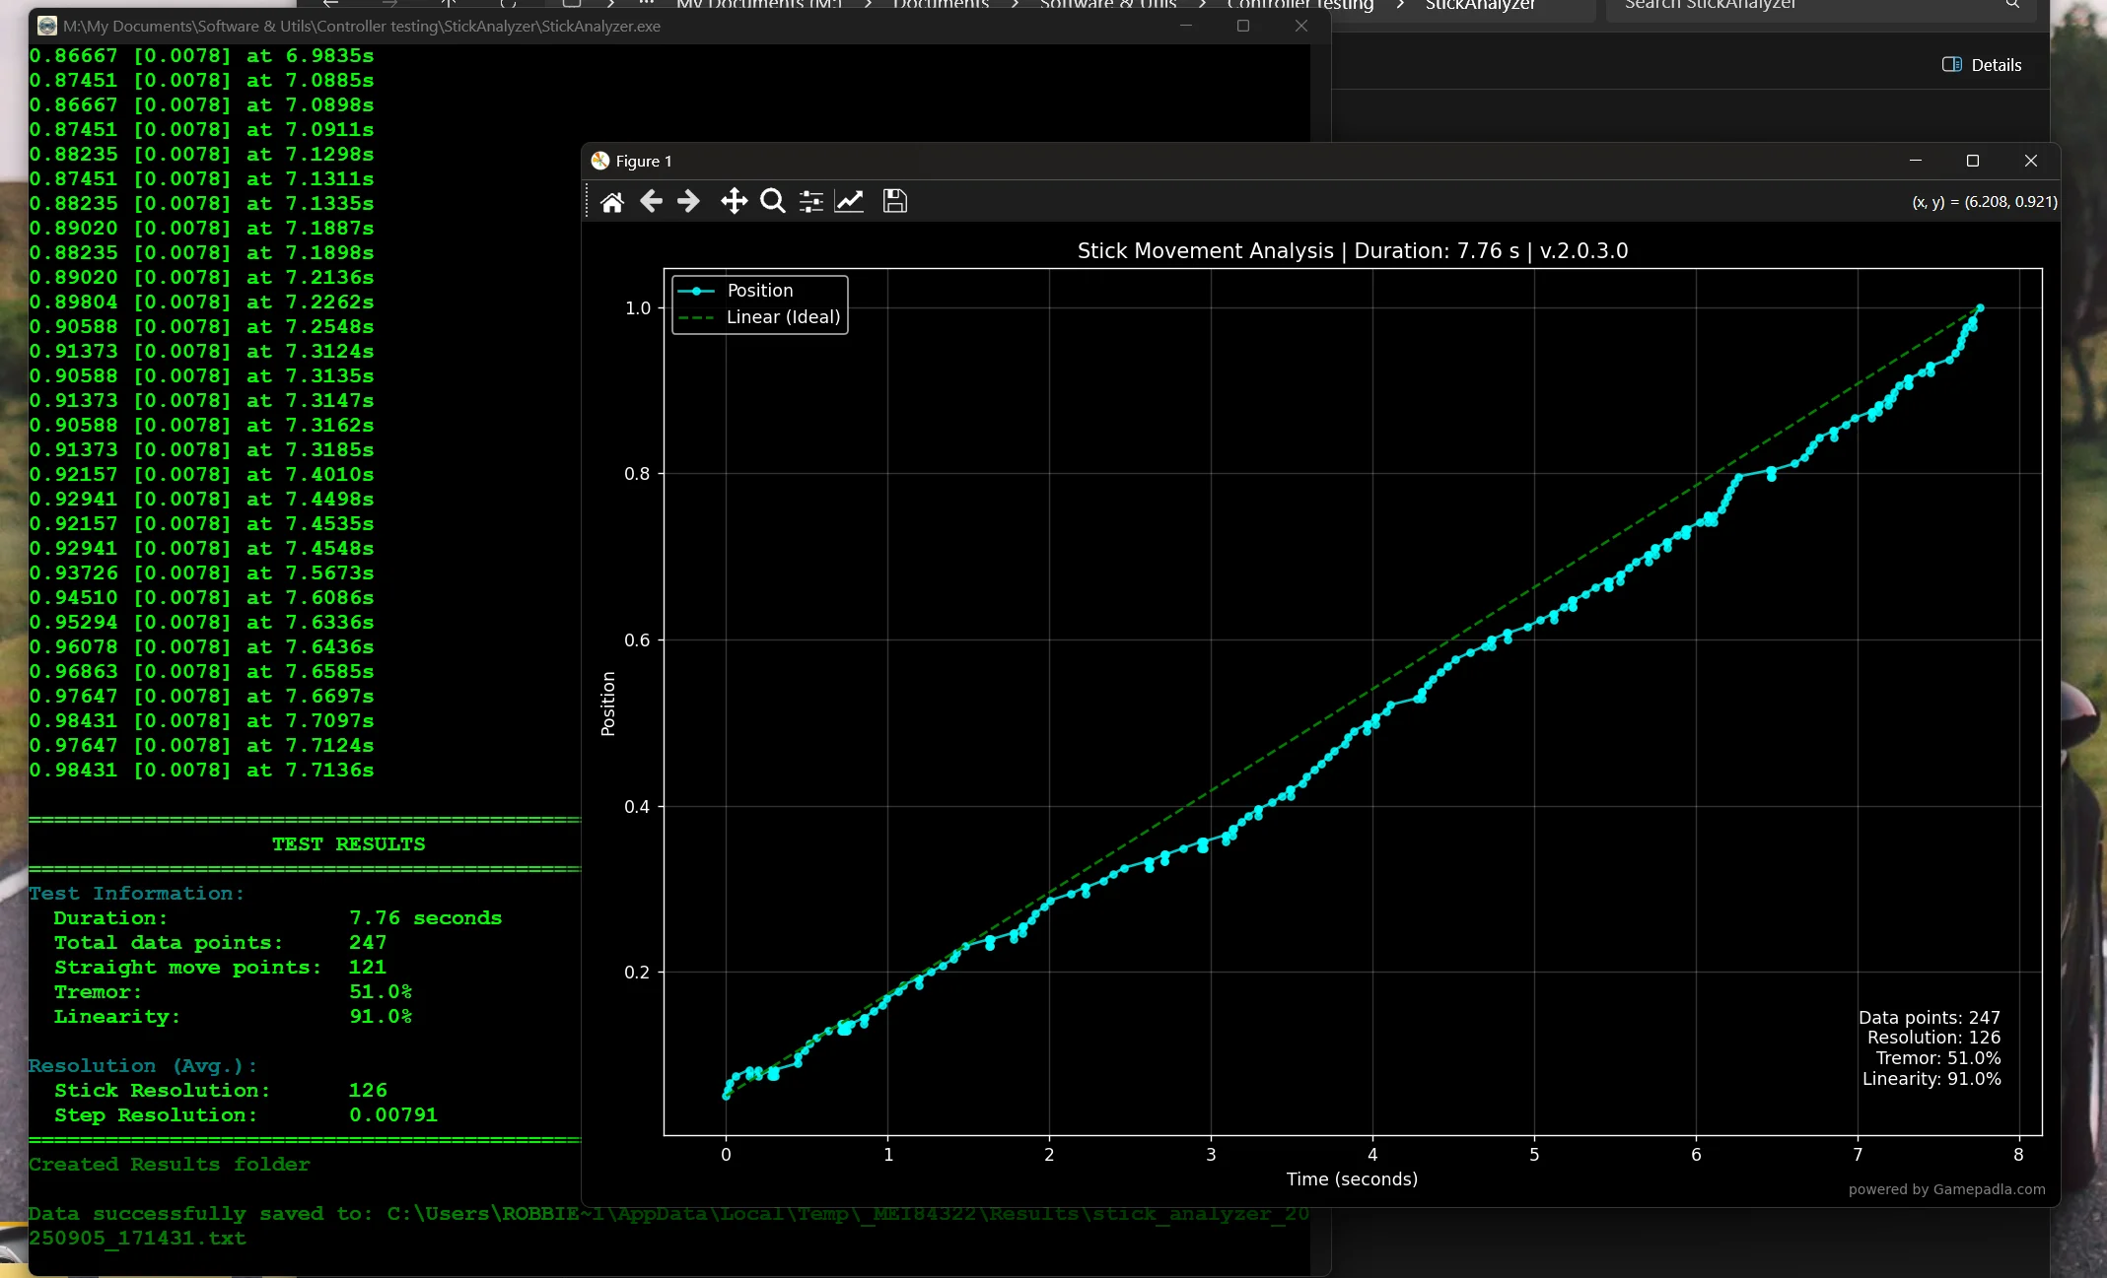Click the console Linearity line showing 91.0%

(233, 1017)
